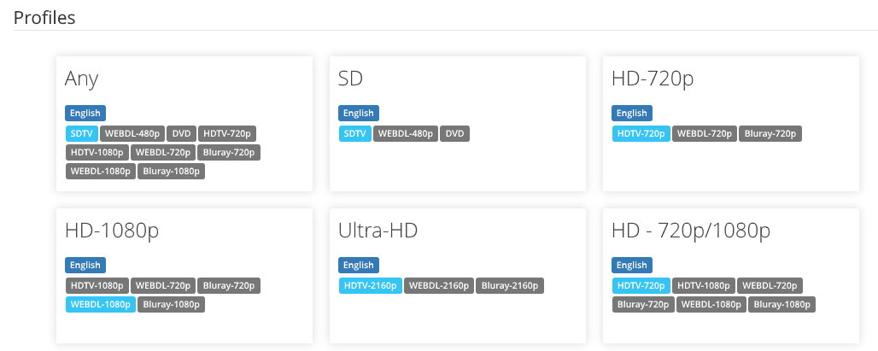Click WEBDL-2160p tag in Ultra-HD profile
Screen dimensions: 878x351
click(x=439, y=286)
